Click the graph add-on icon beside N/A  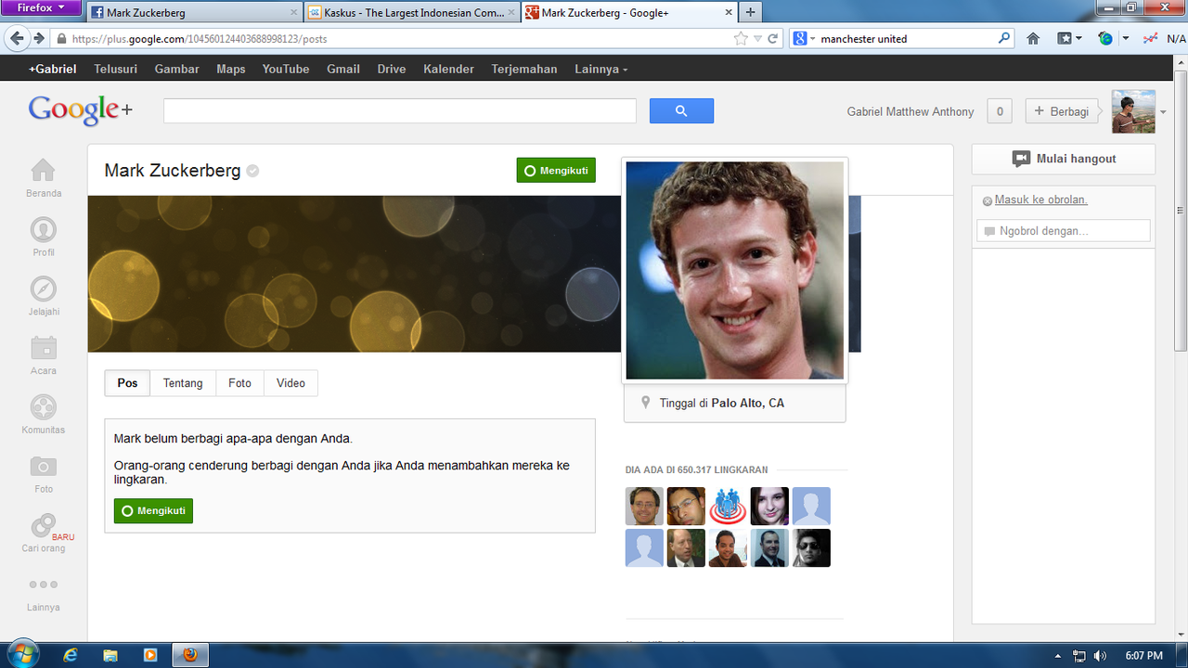tap(1151, 39)
